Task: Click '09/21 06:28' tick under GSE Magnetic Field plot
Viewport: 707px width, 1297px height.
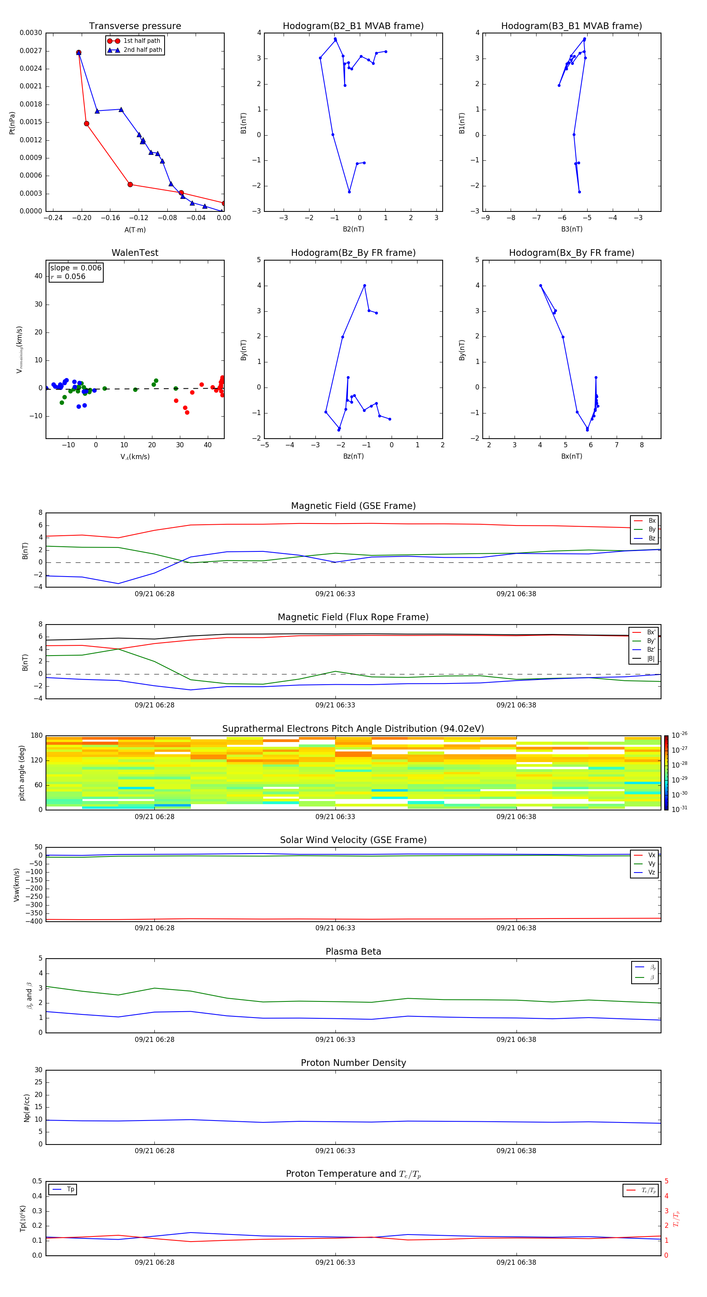Action: (154, 593)
